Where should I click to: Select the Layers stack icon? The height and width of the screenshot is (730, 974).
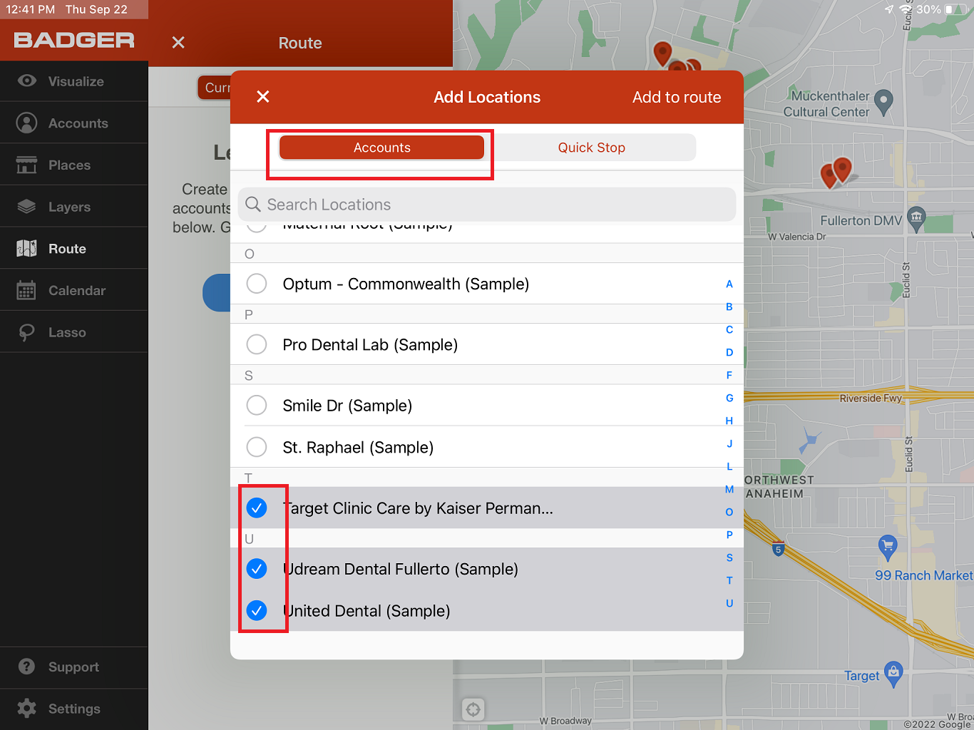click(x=26, y=207)
